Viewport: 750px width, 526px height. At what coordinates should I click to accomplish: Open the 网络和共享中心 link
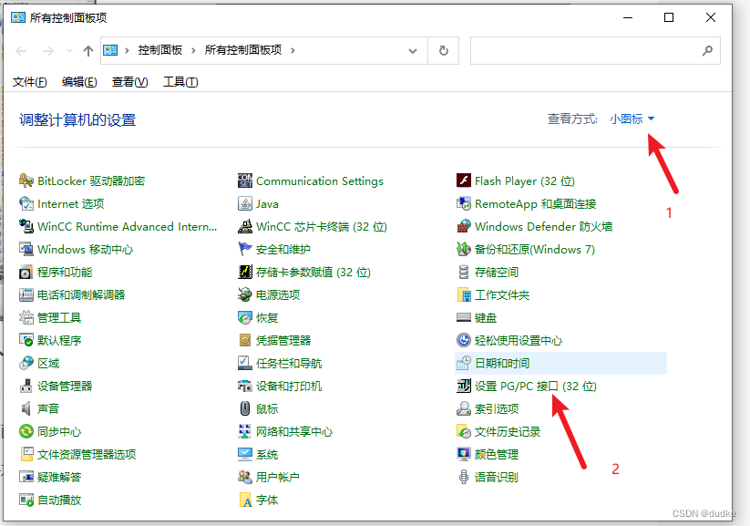click(x=294, y=432)
